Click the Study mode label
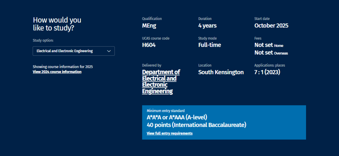339x156 pixels. pos(207,38)
